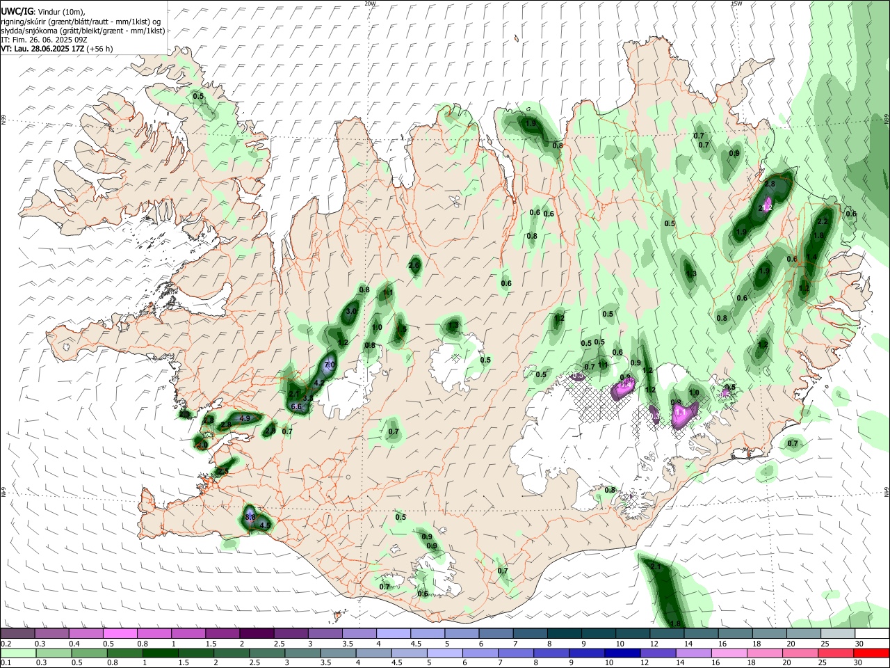Click the '(+56 h)' forecast offset text
This screenshot has width=890, height=668.
click(100, 49)
